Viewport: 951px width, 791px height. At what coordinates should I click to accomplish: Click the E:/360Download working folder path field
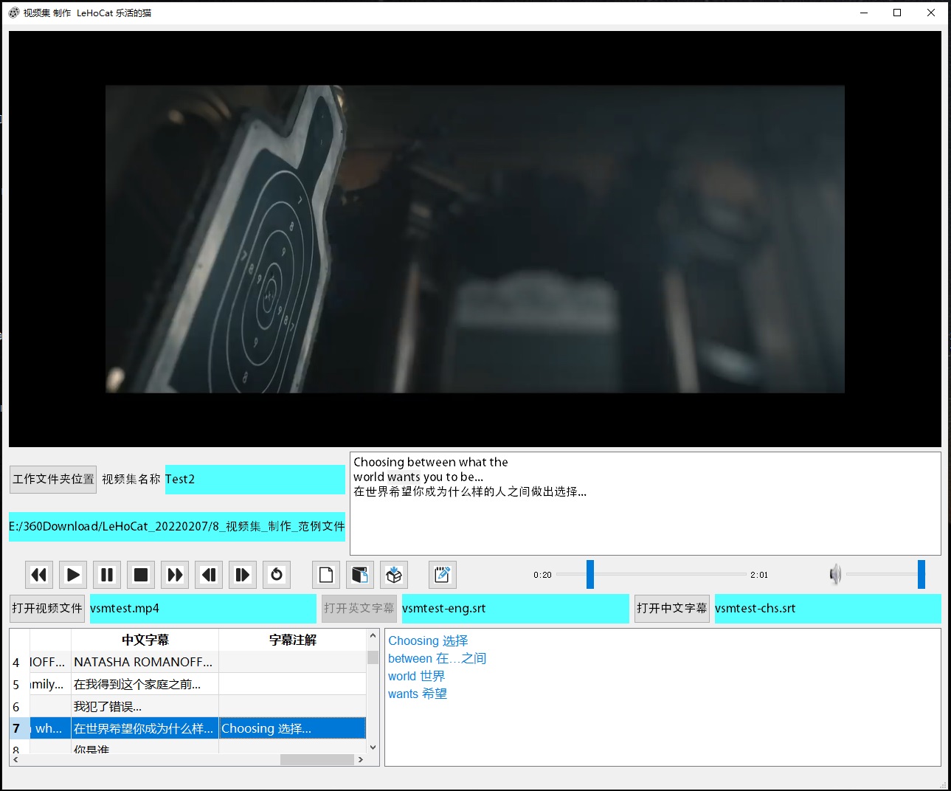pyautogui.click(x=177, y=527)
